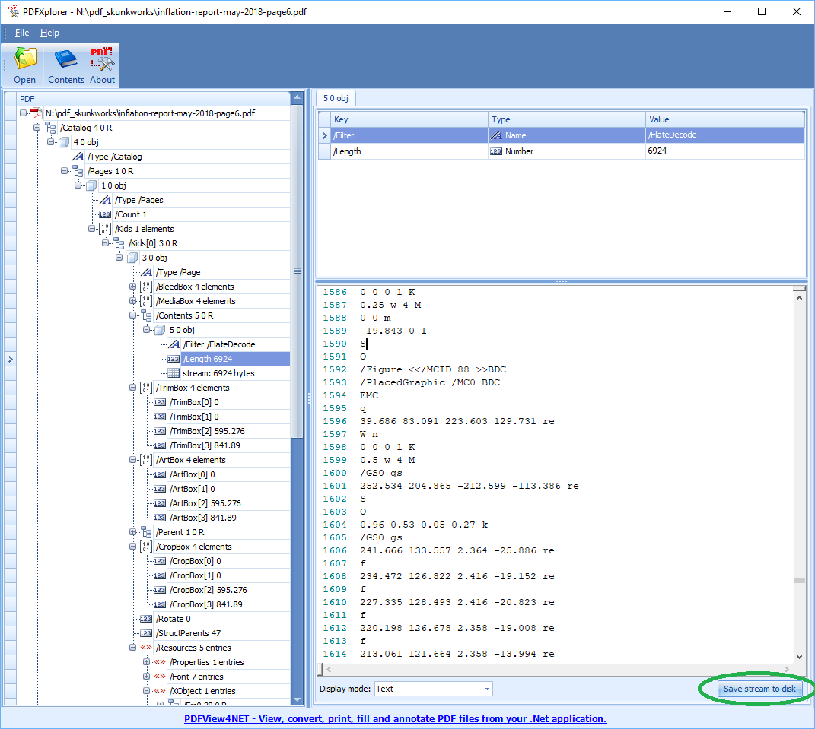Viewport: 815px width, 729px height.
Task: Select the 5 0 obj tab
Action: pos(336,98)
